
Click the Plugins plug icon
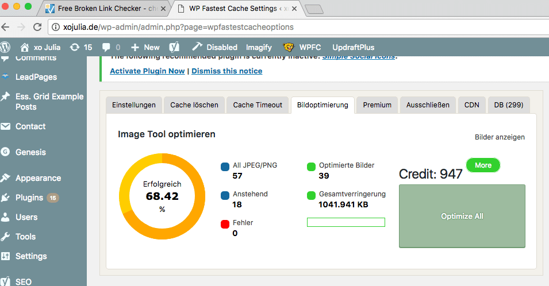pyautogui.click(x=5, y=198)
